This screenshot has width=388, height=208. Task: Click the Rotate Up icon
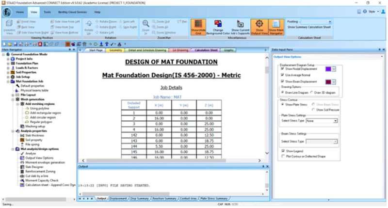coord(88,27)
